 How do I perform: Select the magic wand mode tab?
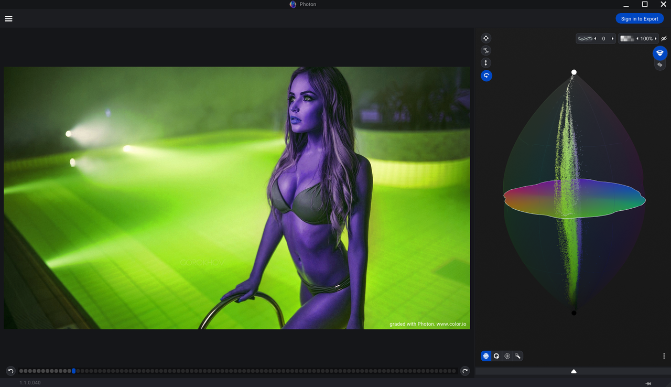[x=517, y=356]
